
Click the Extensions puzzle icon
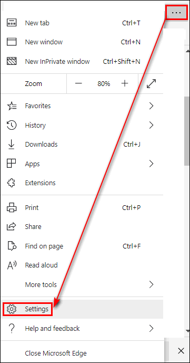tap(11, 183)
